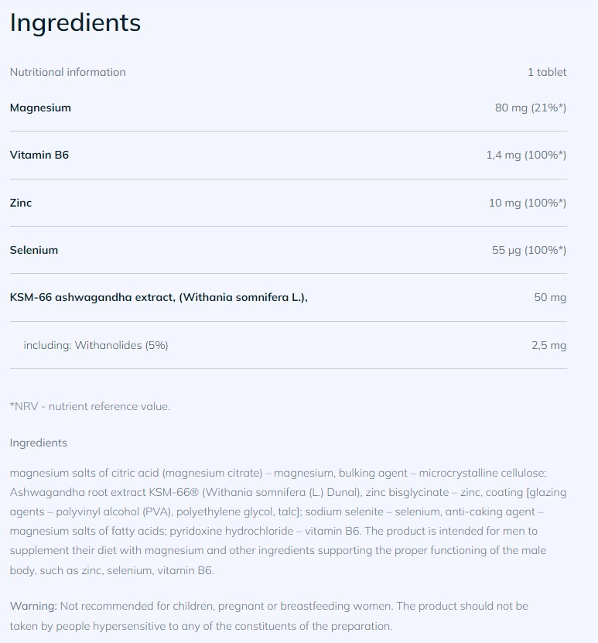Click the Nutritional information column header
This screenshot has height=643, width=598.
point(67,72)
